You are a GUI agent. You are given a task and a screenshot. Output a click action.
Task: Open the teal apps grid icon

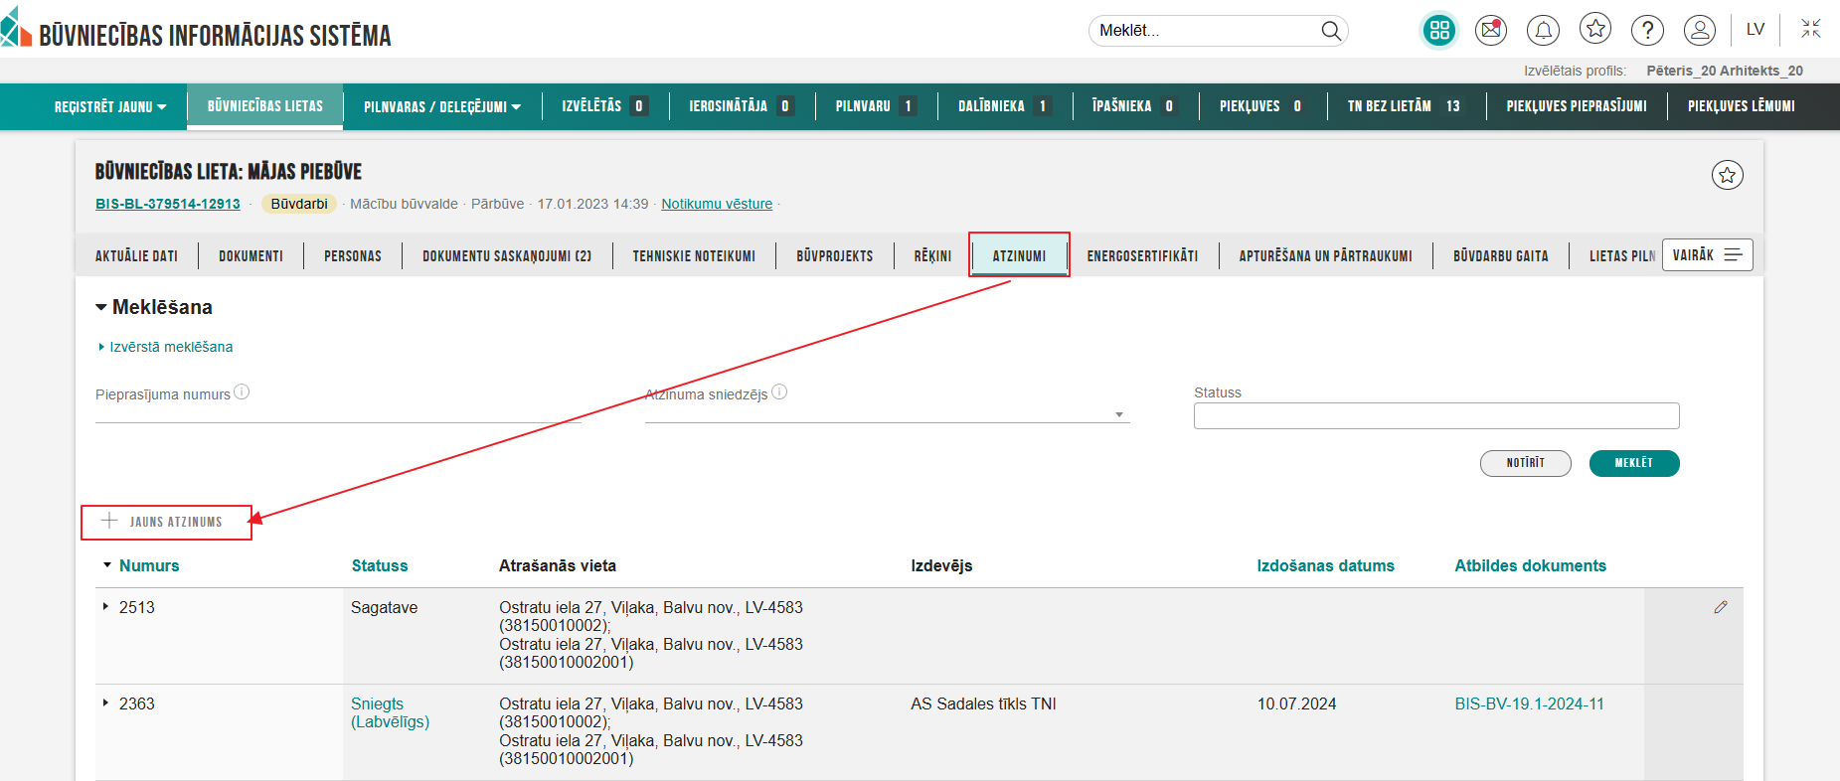[x=1438, y=30]
